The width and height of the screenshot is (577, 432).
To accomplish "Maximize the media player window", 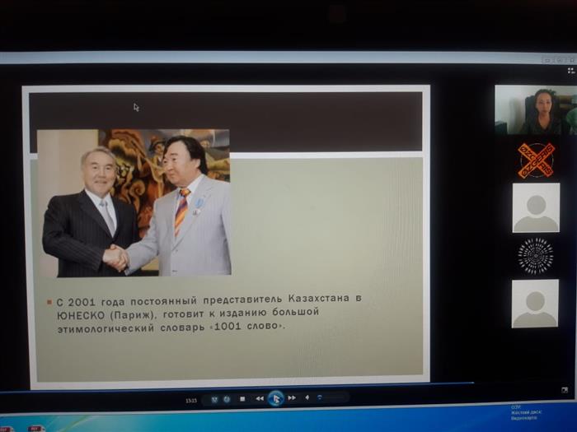I will 560,59.
